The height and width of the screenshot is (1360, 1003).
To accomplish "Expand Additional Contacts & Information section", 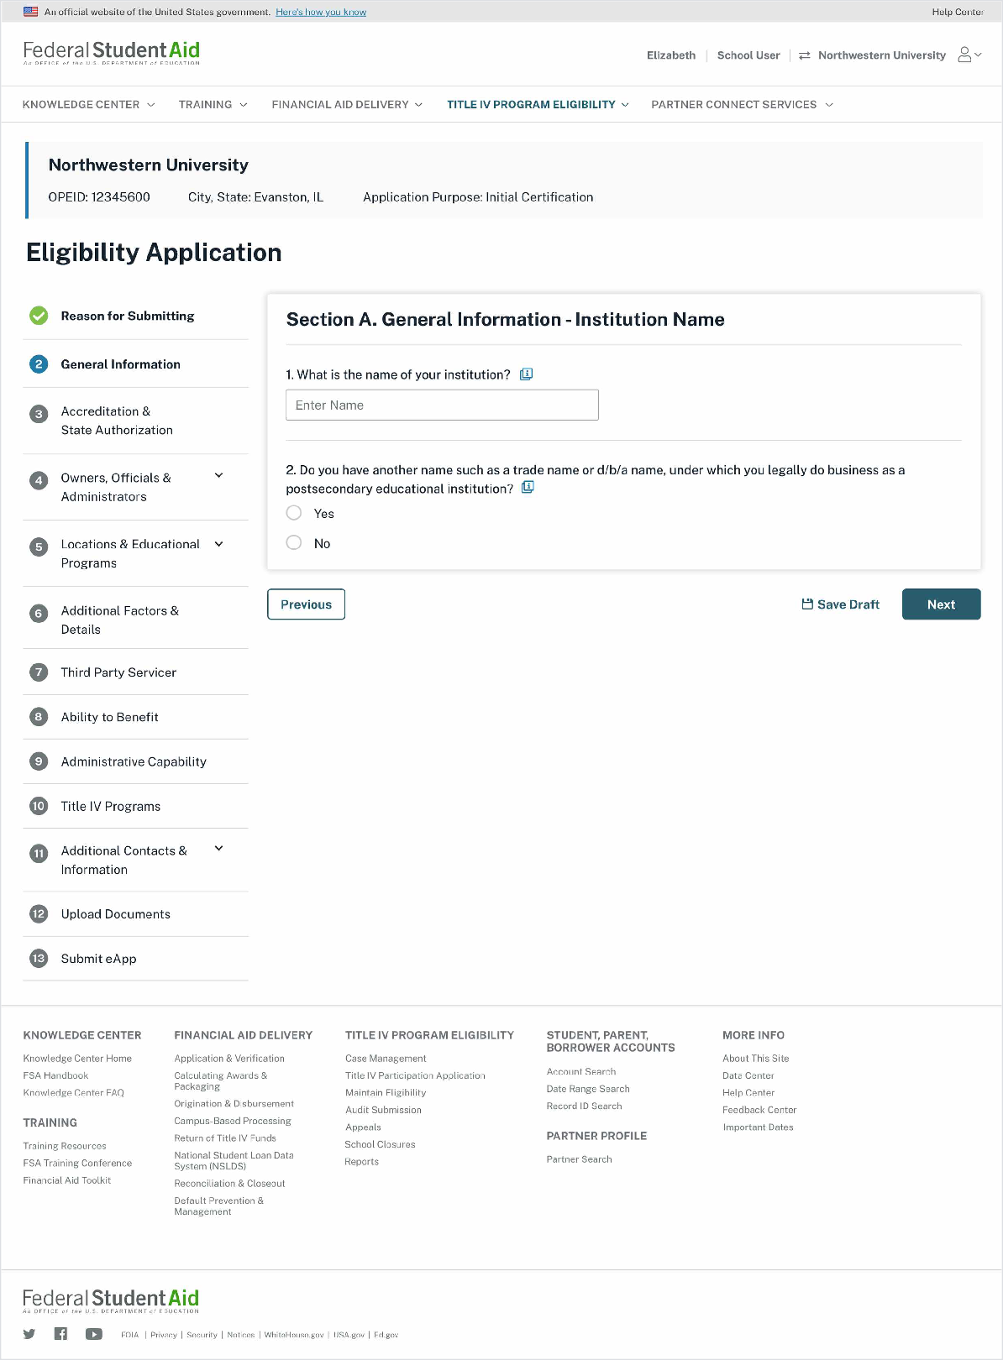I will (219, 849).
